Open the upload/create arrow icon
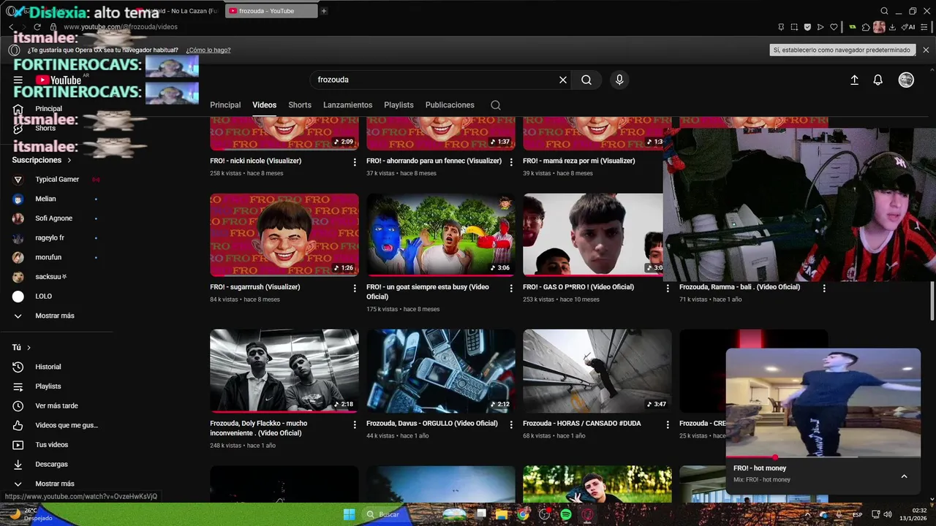The image size is (936, 526). (854, 80)
